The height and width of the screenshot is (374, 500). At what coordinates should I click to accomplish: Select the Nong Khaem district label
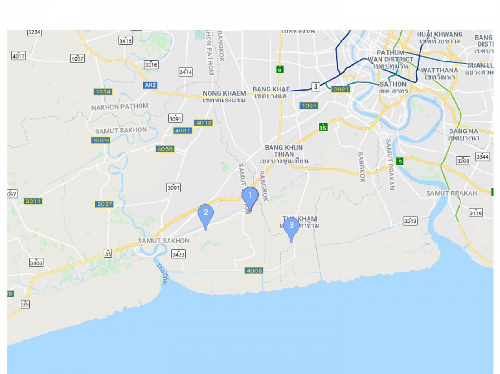click(224, 97)
